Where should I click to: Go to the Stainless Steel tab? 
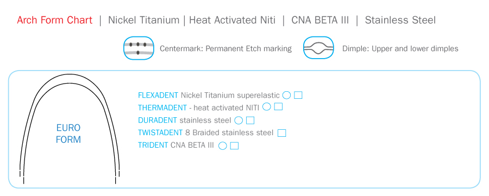tap(400, 20)
